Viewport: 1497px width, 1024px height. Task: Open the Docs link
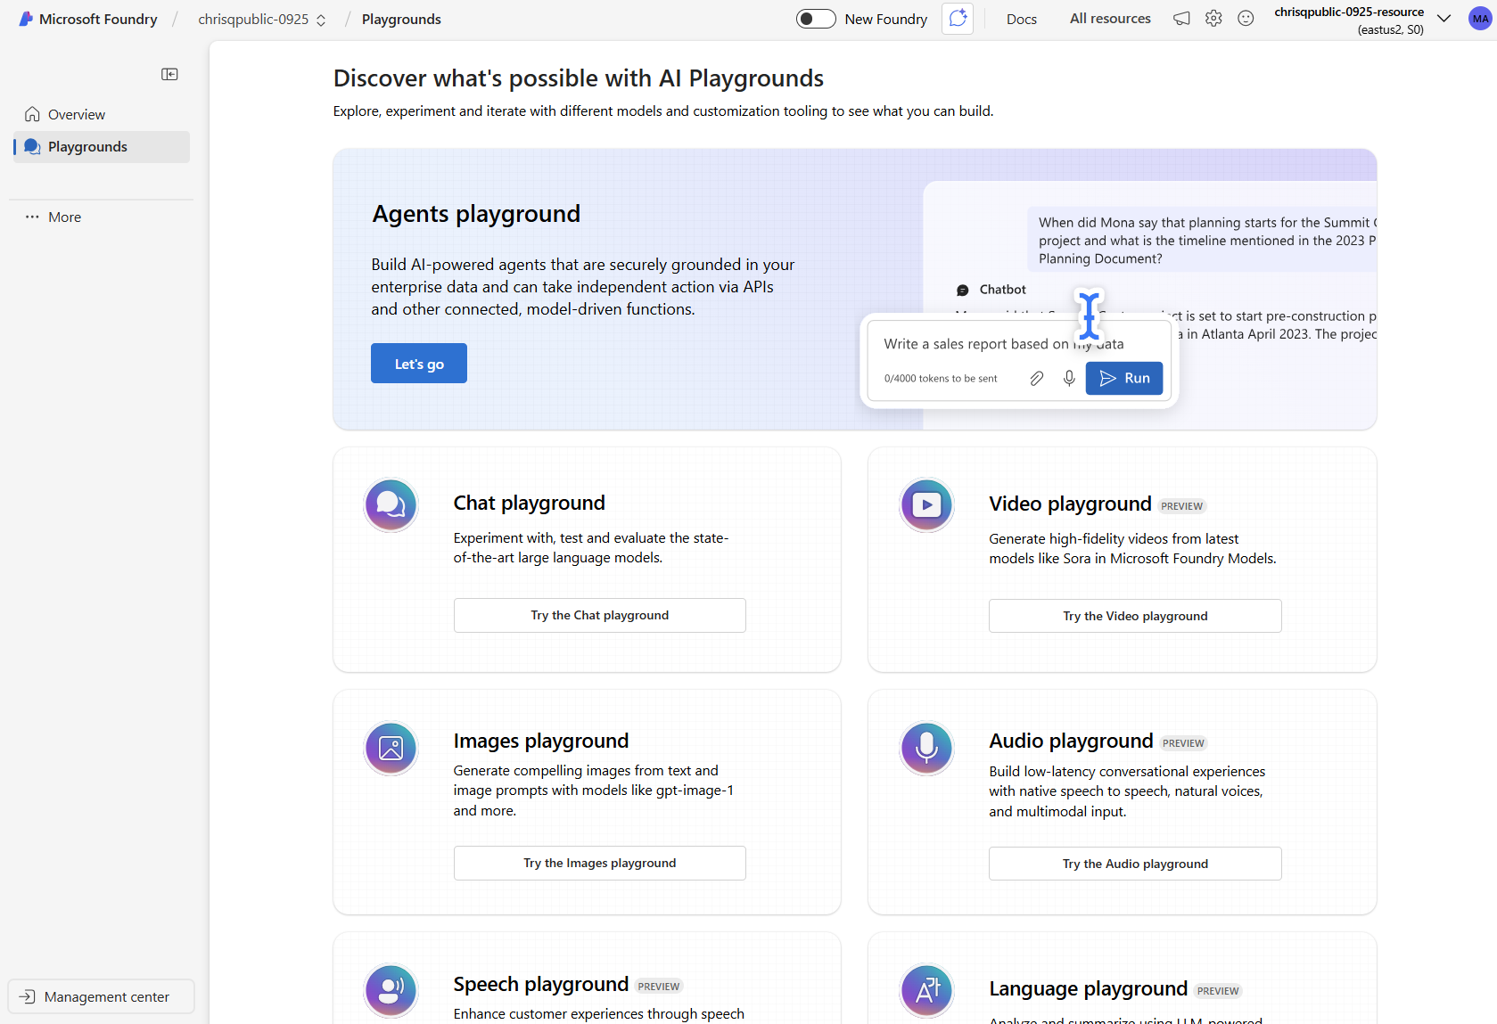(x=1022, y=19)
